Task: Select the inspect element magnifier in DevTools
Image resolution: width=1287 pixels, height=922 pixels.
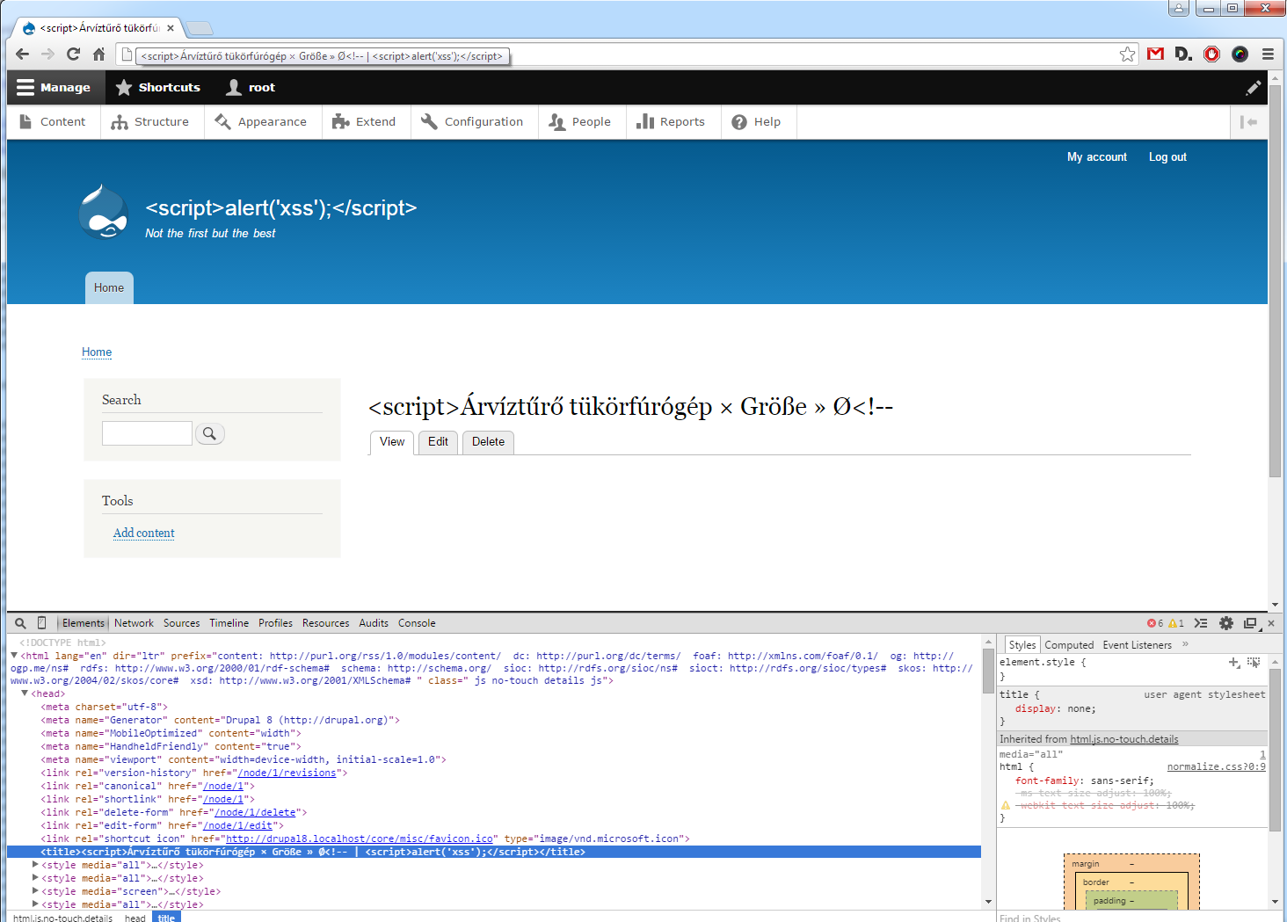Action: pos(20,623)
